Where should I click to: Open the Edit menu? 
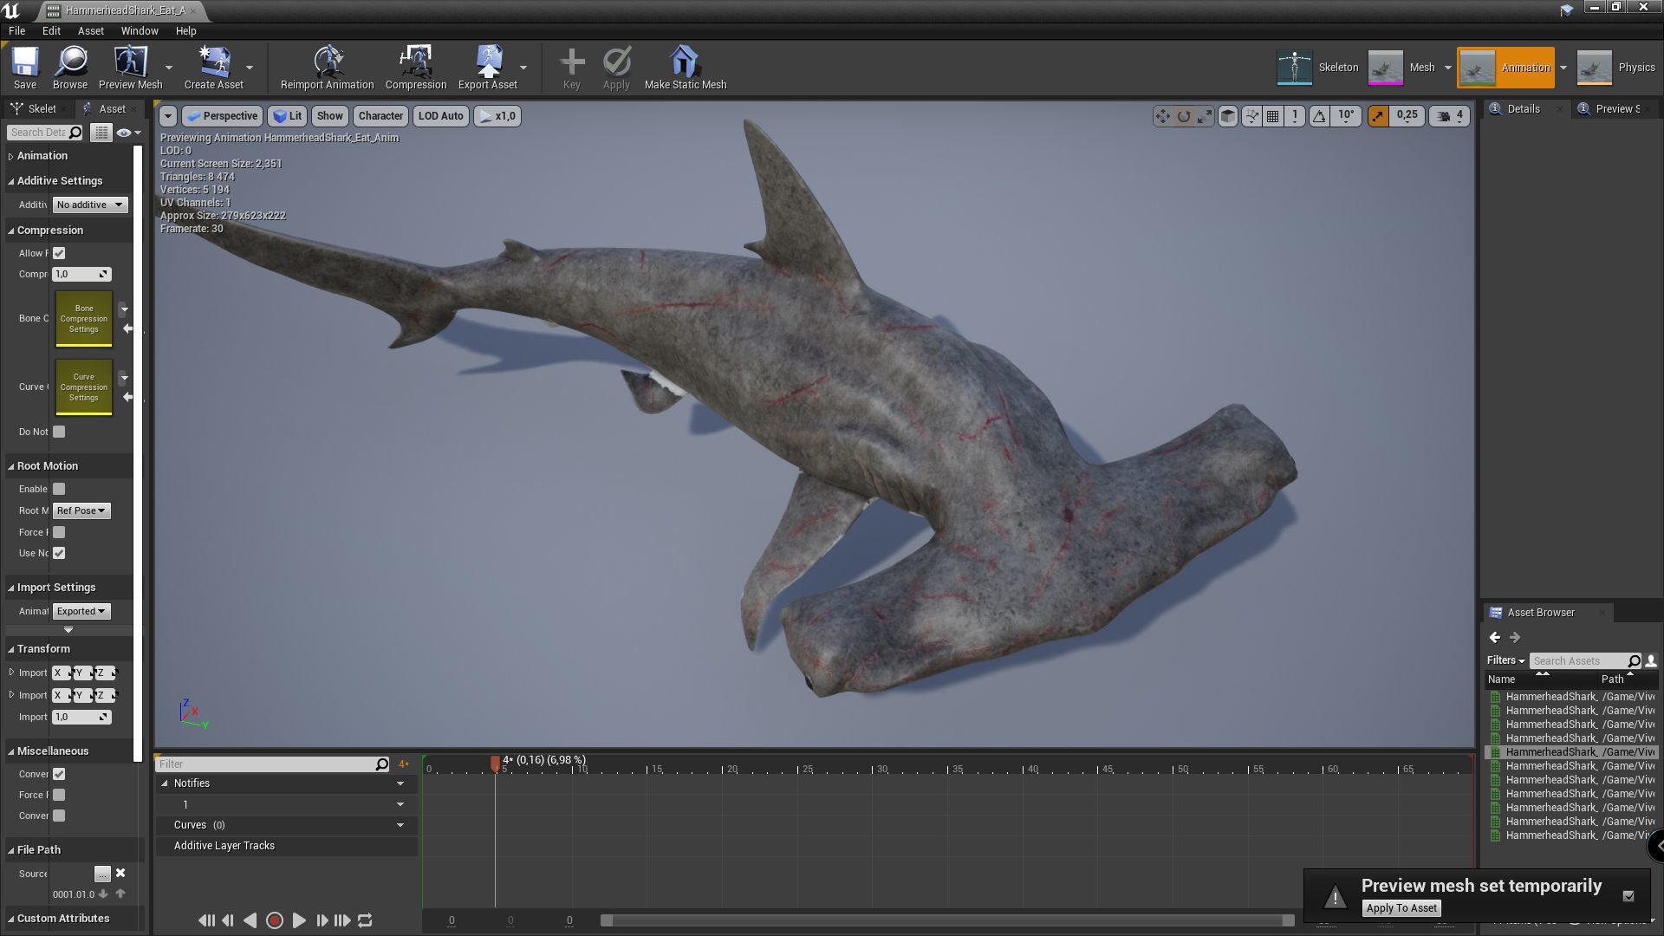[52, 30]
